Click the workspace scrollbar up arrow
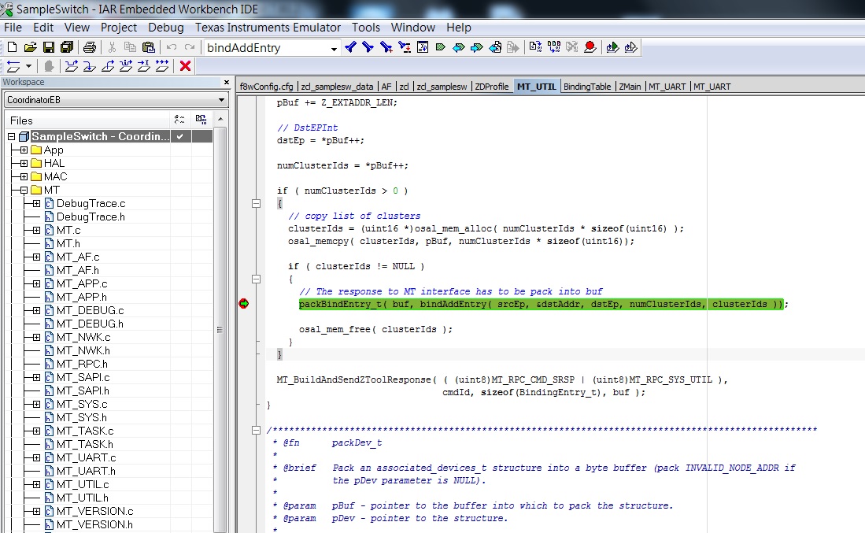This screenshot has height=533, width=865. click(220, 119)
